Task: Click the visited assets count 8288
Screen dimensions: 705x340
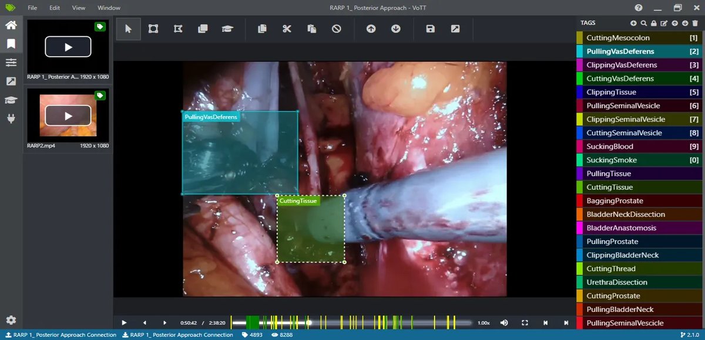Action: pos(283,335)
